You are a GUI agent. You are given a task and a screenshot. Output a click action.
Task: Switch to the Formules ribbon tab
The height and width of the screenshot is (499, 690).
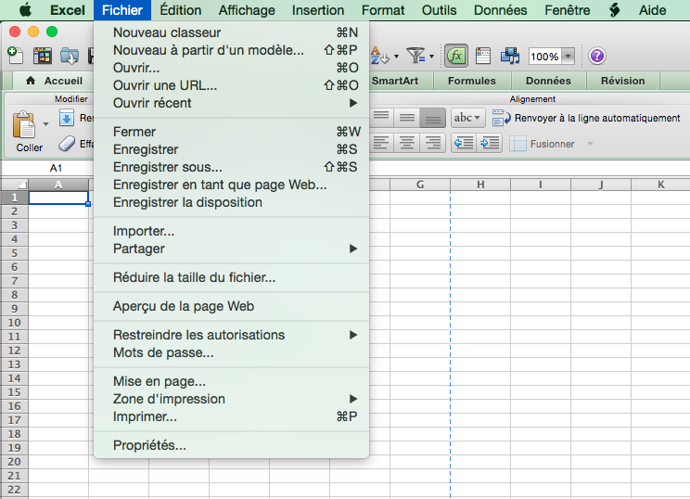472,81
